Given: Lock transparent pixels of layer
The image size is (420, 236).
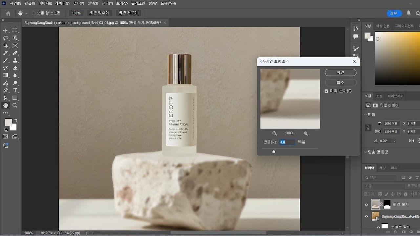Looking at the screenshot, I should (x=380, y=194).
